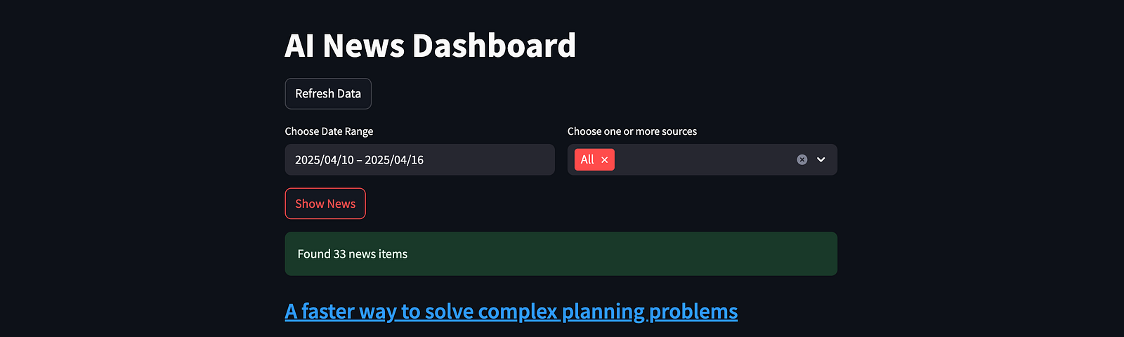
Task: Click the start date 2025/04/10
Action: click(324, 160)
